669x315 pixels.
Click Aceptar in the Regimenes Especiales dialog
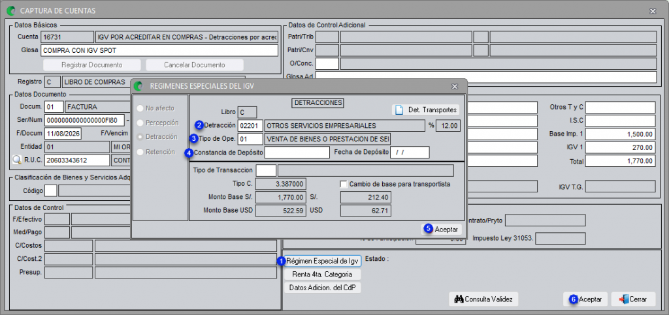443,229
